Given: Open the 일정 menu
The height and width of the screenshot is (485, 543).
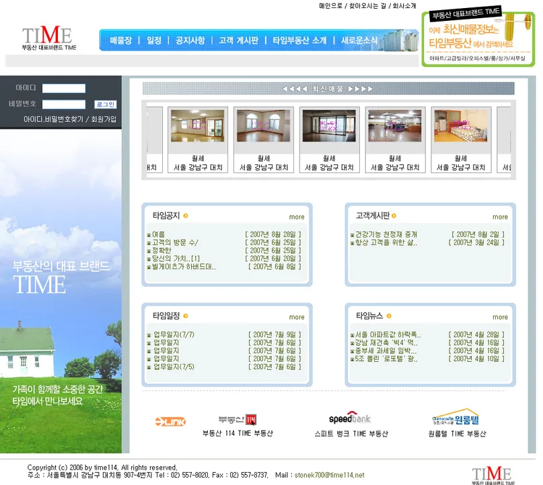Looking at the screenshot, I should [154, 40].
